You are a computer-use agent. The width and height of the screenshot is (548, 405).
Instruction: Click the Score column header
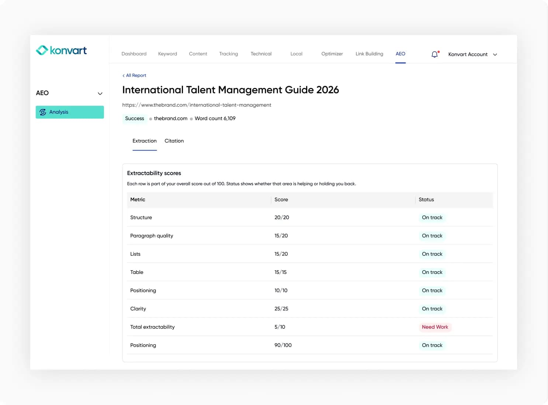click(x=281, y=200)
